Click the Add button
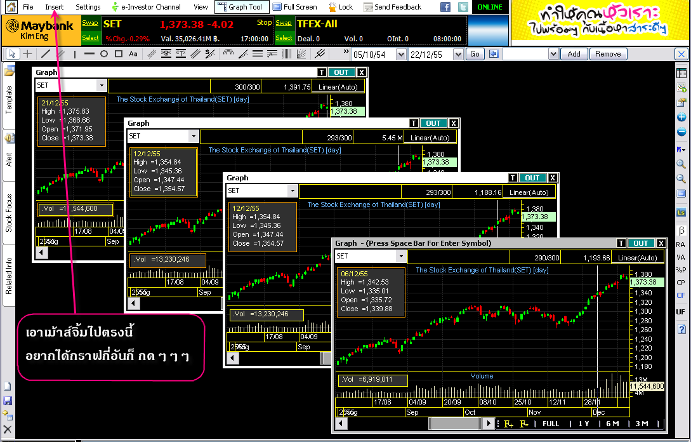Viewport: 691px width, 442px height. click(x=574, y=54)
